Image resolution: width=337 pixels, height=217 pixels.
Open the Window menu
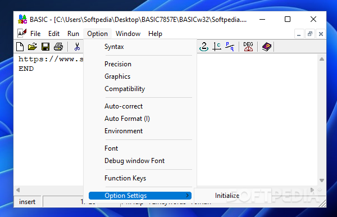[128, 34]
